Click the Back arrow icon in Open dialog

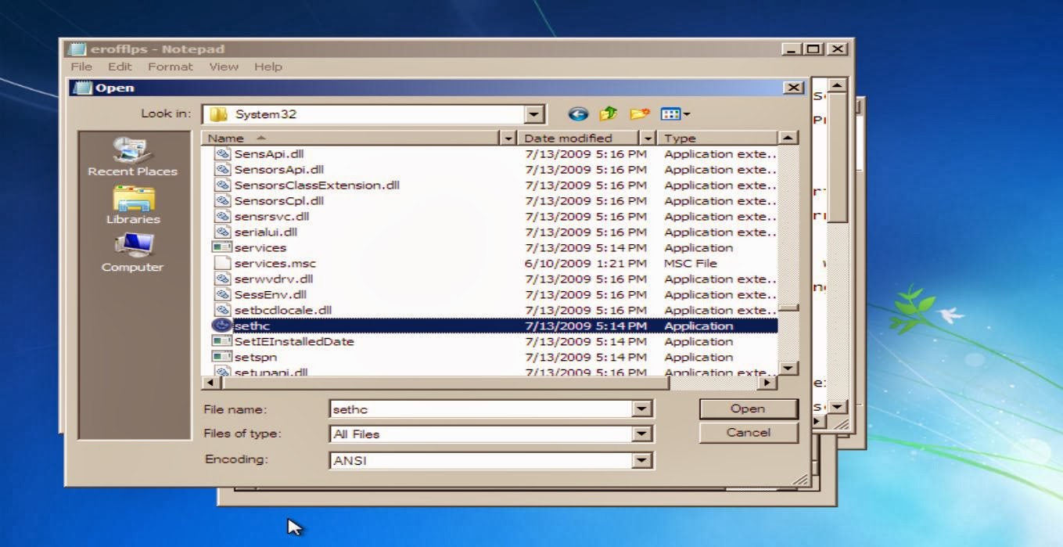point(578,114)
